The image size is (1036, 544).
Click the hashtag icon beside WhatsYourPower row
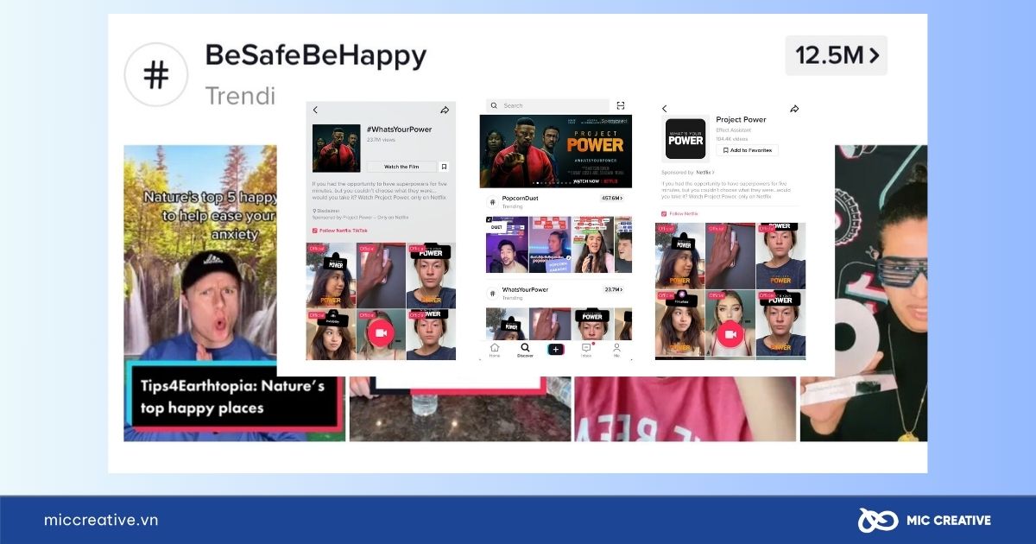click(x=493, y=293)
